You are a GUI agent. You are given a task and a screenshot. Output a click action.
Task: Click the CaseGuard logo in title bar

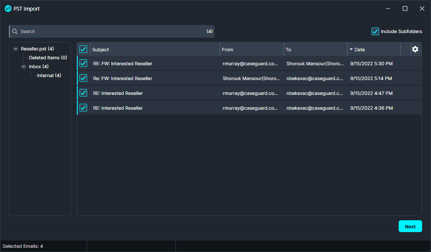pos(8,8)
